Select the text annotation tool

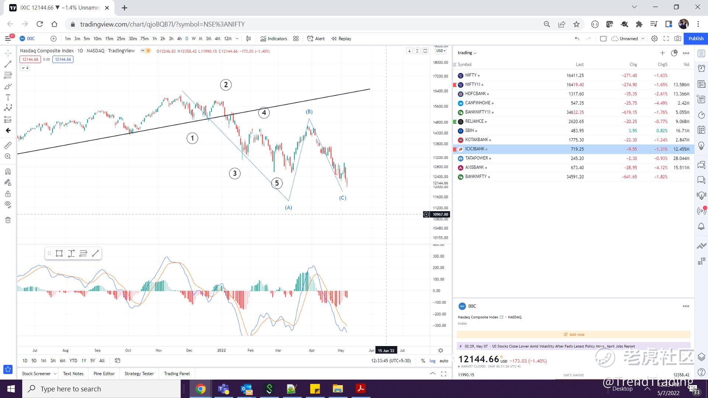pyautogui.click(x=8, y=97)
